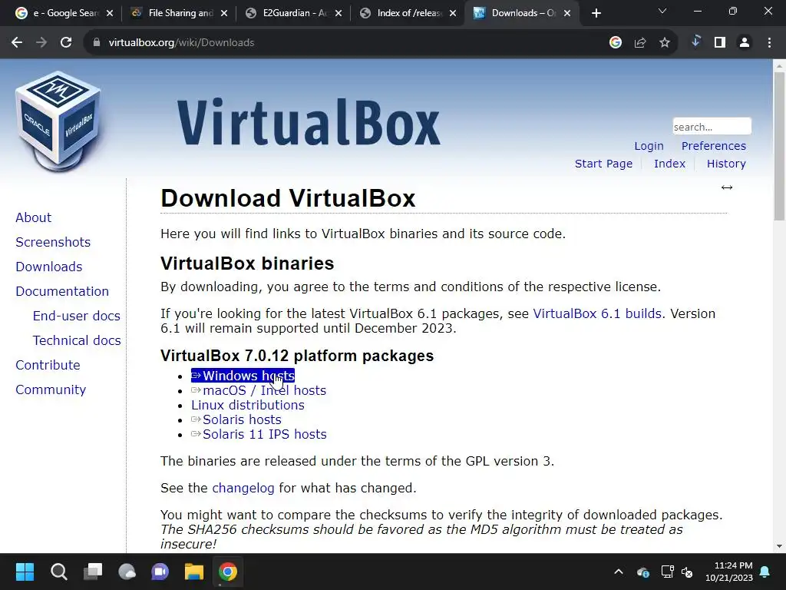
Task: Click the scrollbar down arrow
Action: 779,546
